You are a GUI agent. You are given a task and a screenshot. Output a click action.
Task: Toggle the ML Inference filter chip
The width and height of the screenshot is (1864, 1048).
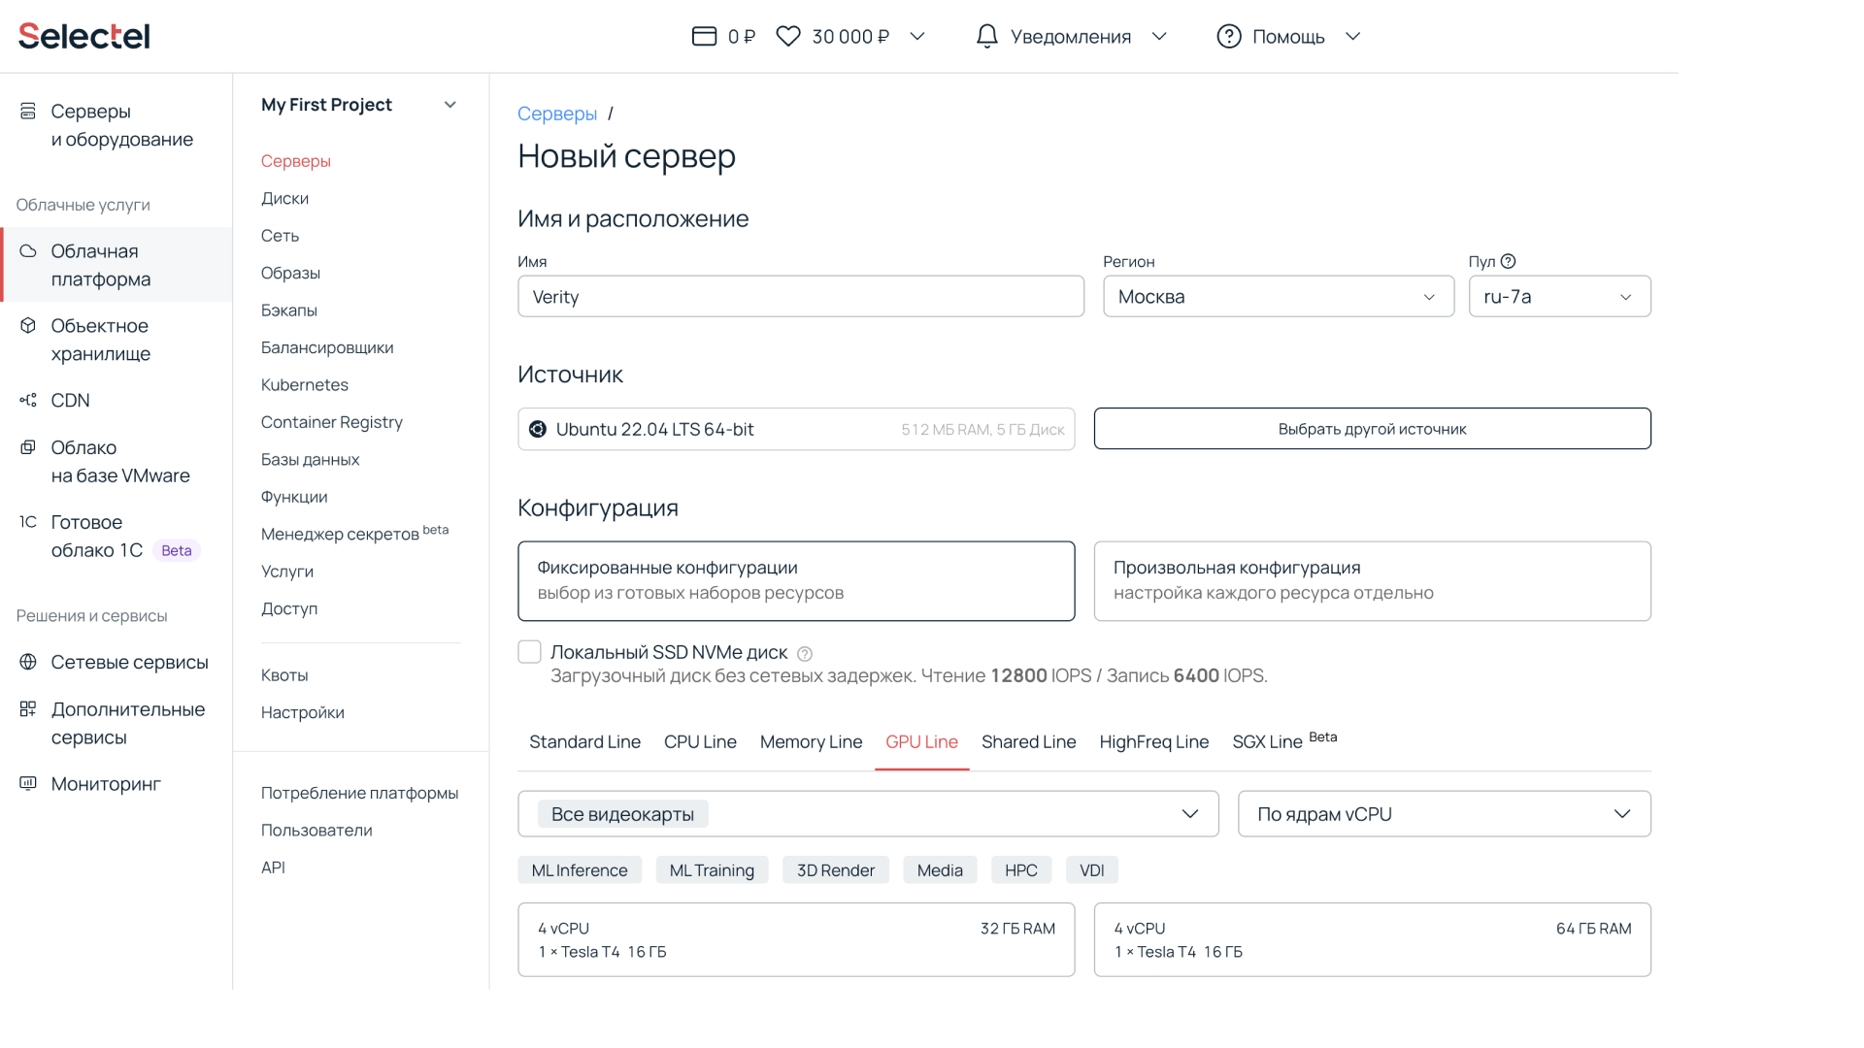pyautogui.click(x=580, y=870)
